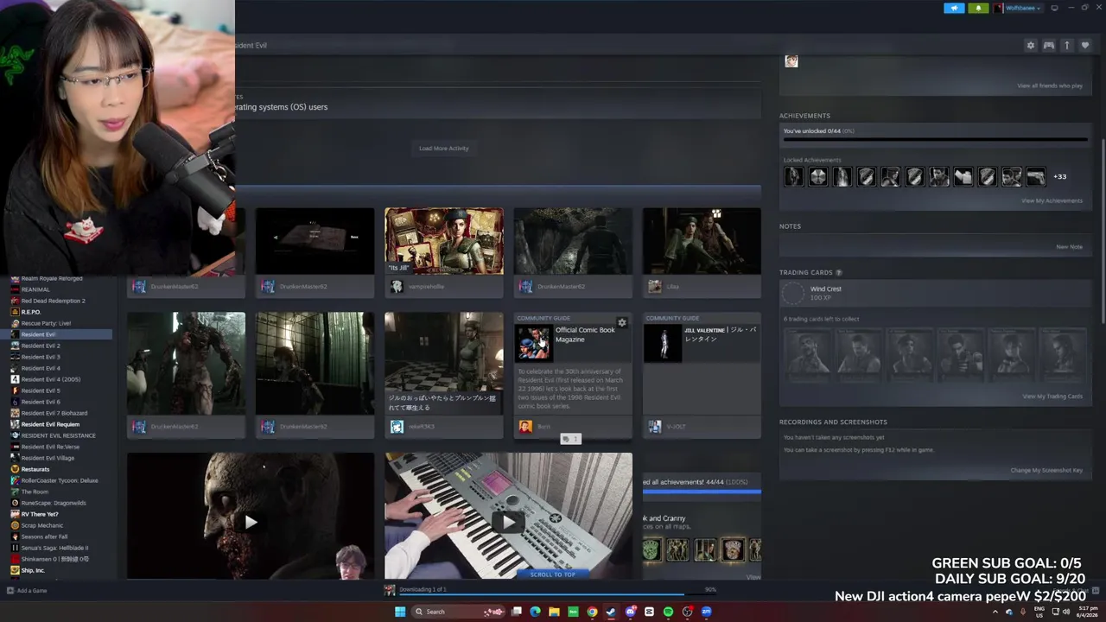
Task: Open friend avatar under friends who play
Action: click(x=791, y=60)
